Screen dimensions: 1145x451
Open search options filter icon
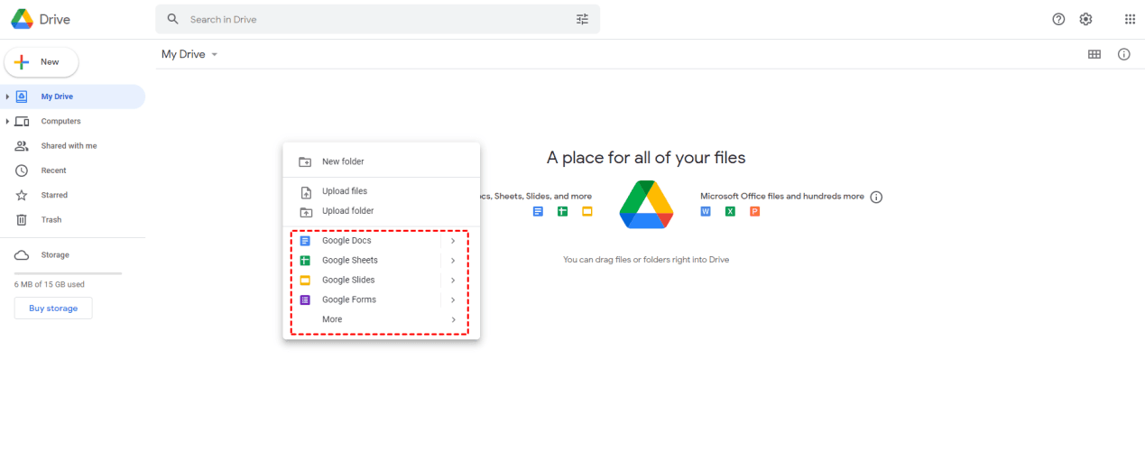[x=582, y=19]
